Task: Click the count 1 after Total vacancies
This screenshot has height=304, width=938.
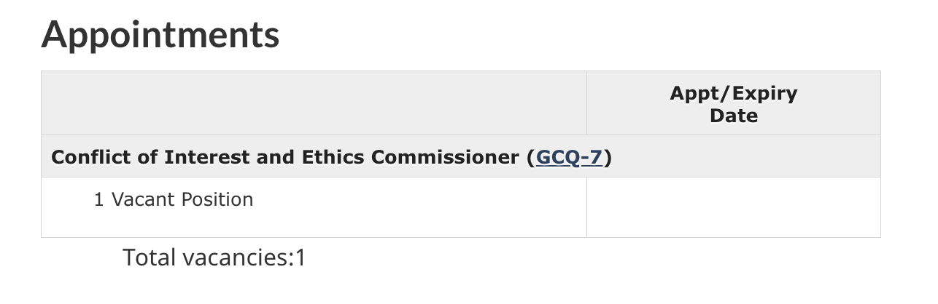Action: (x=301, y=257)
